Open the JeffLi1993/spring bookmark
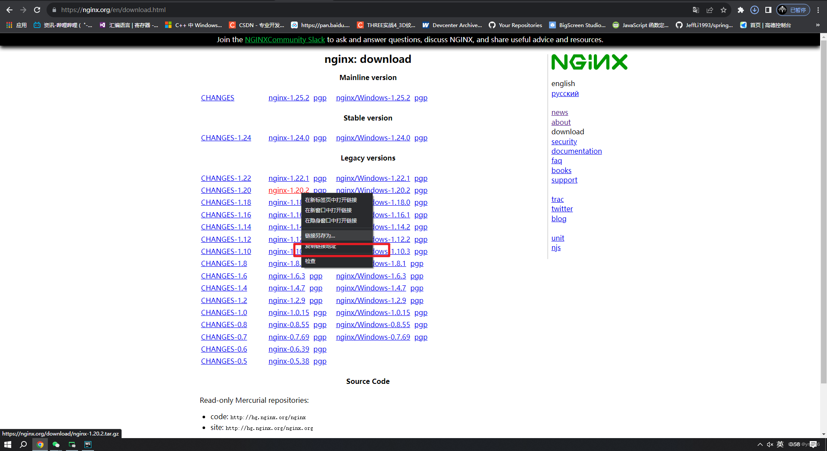The width and height of the screenshot is (827, 451). tap(704, 25)
